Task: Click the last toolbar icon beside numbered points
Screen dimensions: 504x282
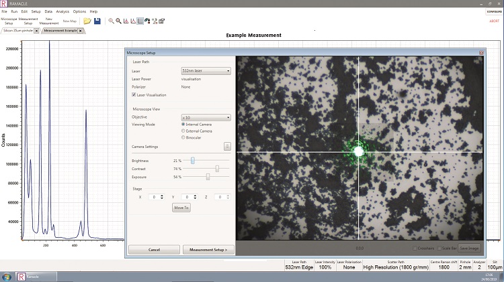Action: coord(162,21)
